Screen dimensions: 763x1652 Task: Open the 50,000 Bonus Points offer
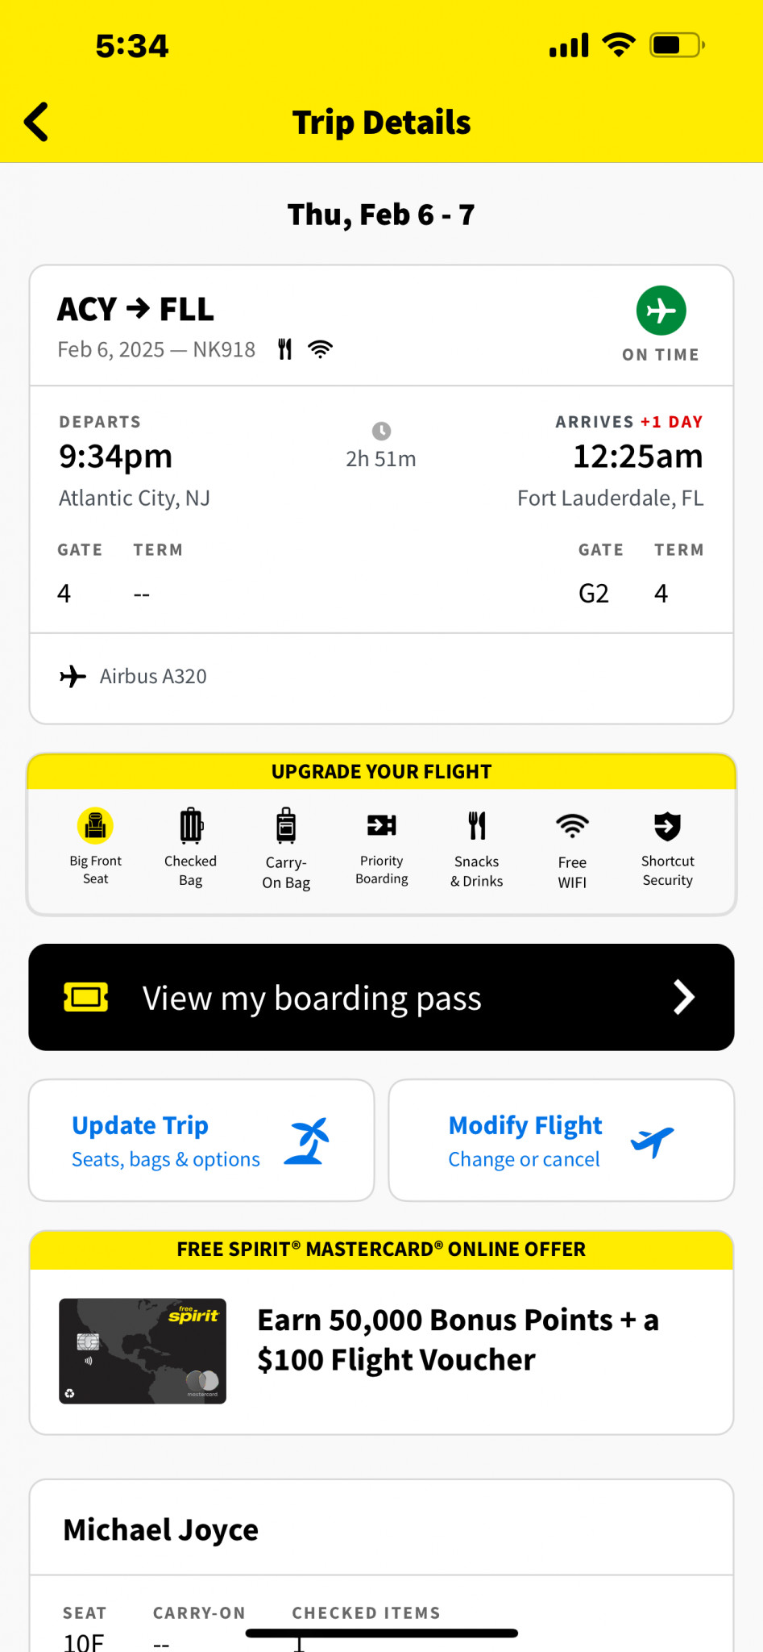458,1340
